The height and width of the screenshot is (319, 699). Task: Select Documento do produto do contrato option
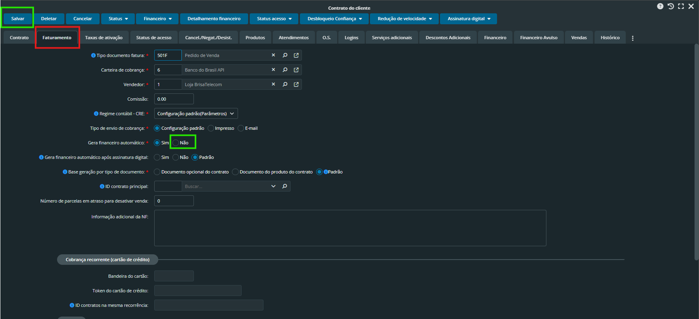coord(235,172)
